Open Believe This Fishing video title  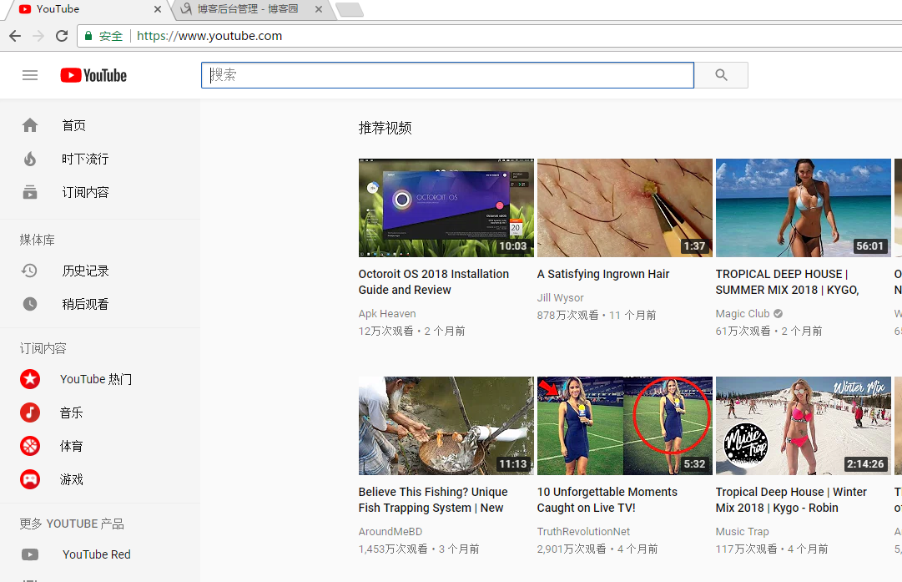[433, 499]
